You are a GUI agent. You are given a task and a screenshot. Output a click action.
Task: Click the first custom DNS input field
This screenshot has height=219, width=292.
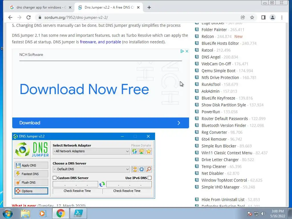click(x=75, y=184)
